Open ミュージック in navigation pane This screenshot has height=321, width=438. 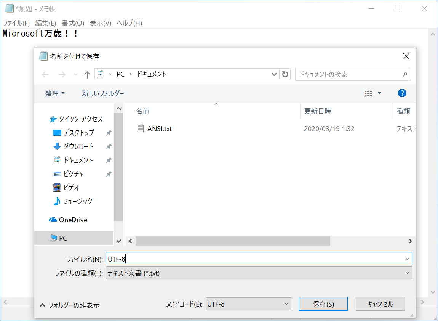[x=73, y=201]
